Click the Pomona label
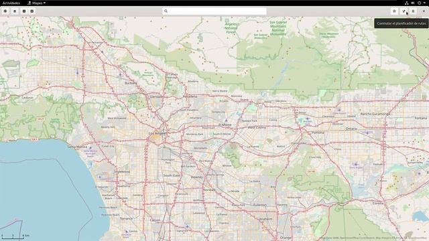This screenshot has height=241, width=429. [318, 133]
